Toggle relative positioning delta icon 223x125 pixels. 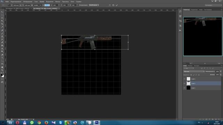(21, 5)
